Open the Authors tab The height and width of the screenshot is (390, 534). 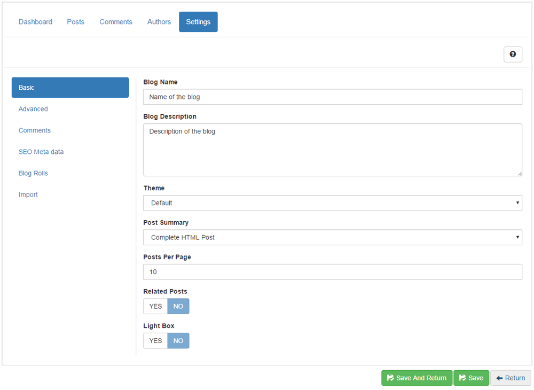pos(159,22)
